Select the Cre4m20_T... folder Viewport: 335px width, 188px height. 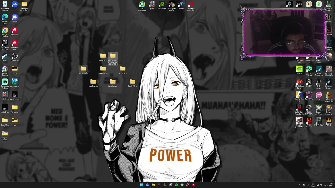click(103, 70)
